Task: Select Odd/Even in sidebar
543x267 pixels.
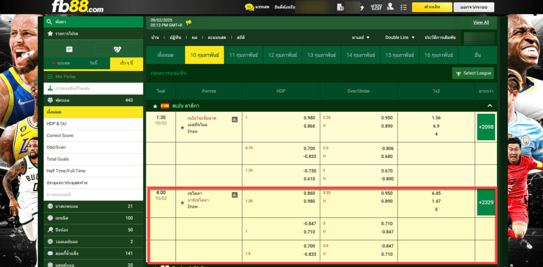Action: coord(93,147)
